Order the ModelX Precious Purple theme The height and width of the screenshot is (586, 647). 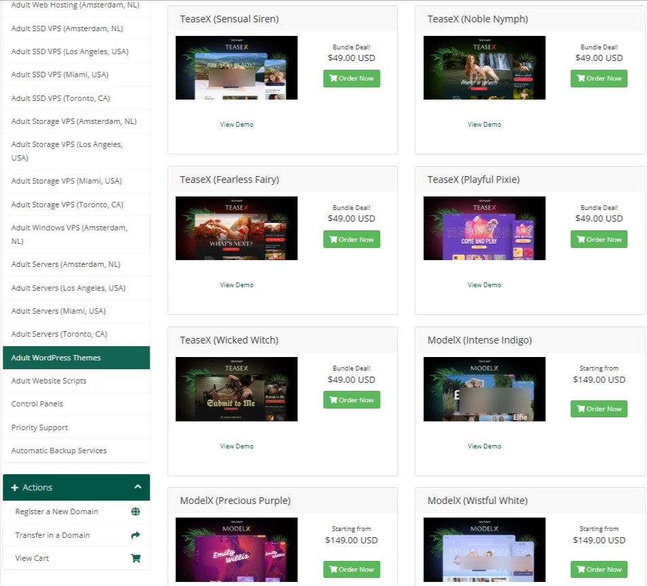click(x=351, y=569)
